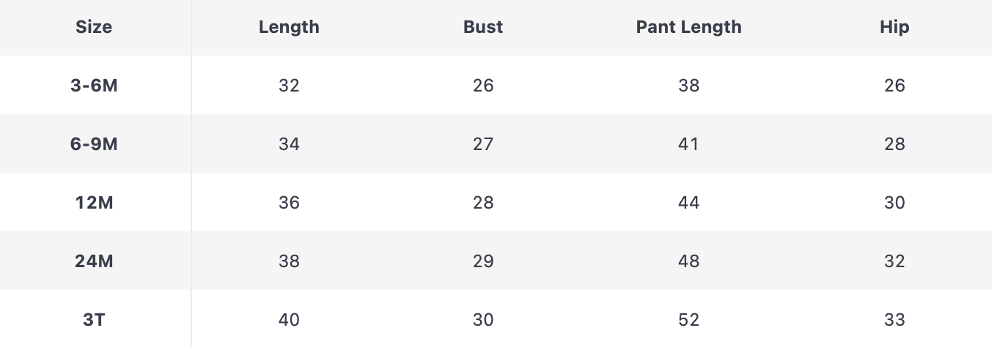Click the Size column header
The image size is (997, 347).
tap(94, 27)
